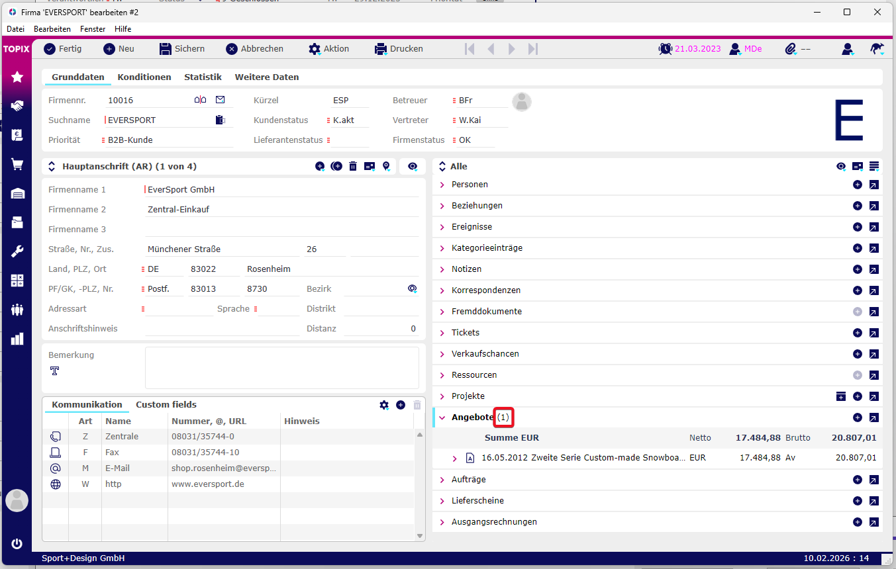Open the Bearbeiten menu
896x569 pixels.
[52, 29]
